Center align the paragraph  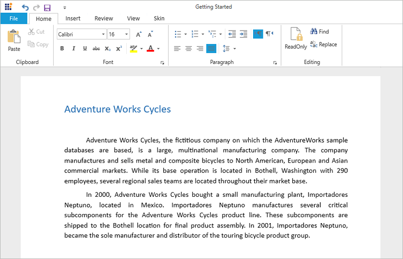[189, 49]
